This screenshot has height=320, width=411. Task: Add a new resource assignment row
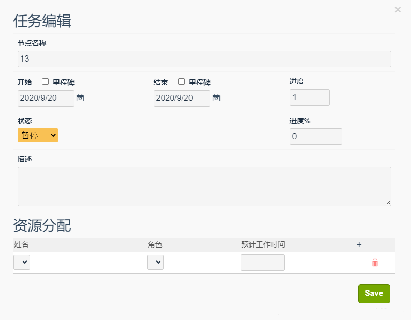(x=359, y=244)
